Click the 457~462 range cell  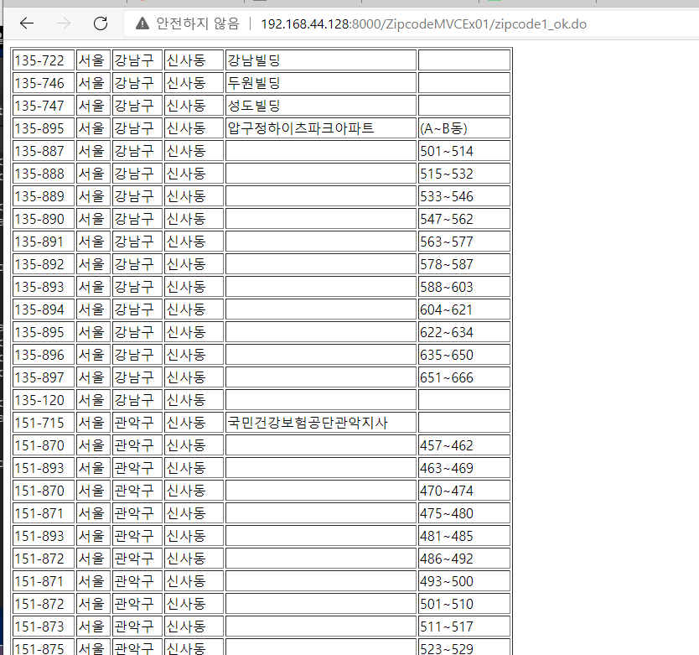464,445
